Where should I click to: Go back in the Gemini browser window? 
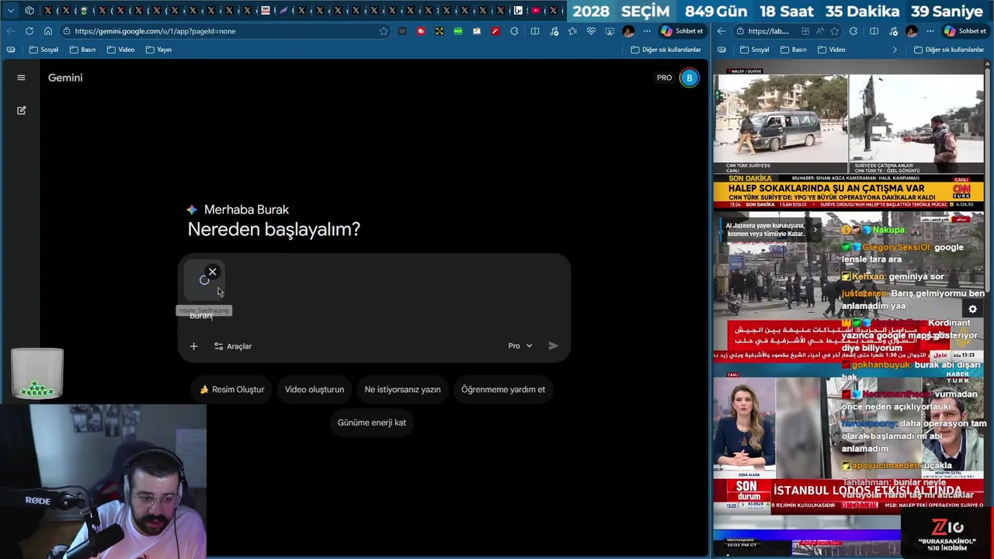(x=10, y=31)
